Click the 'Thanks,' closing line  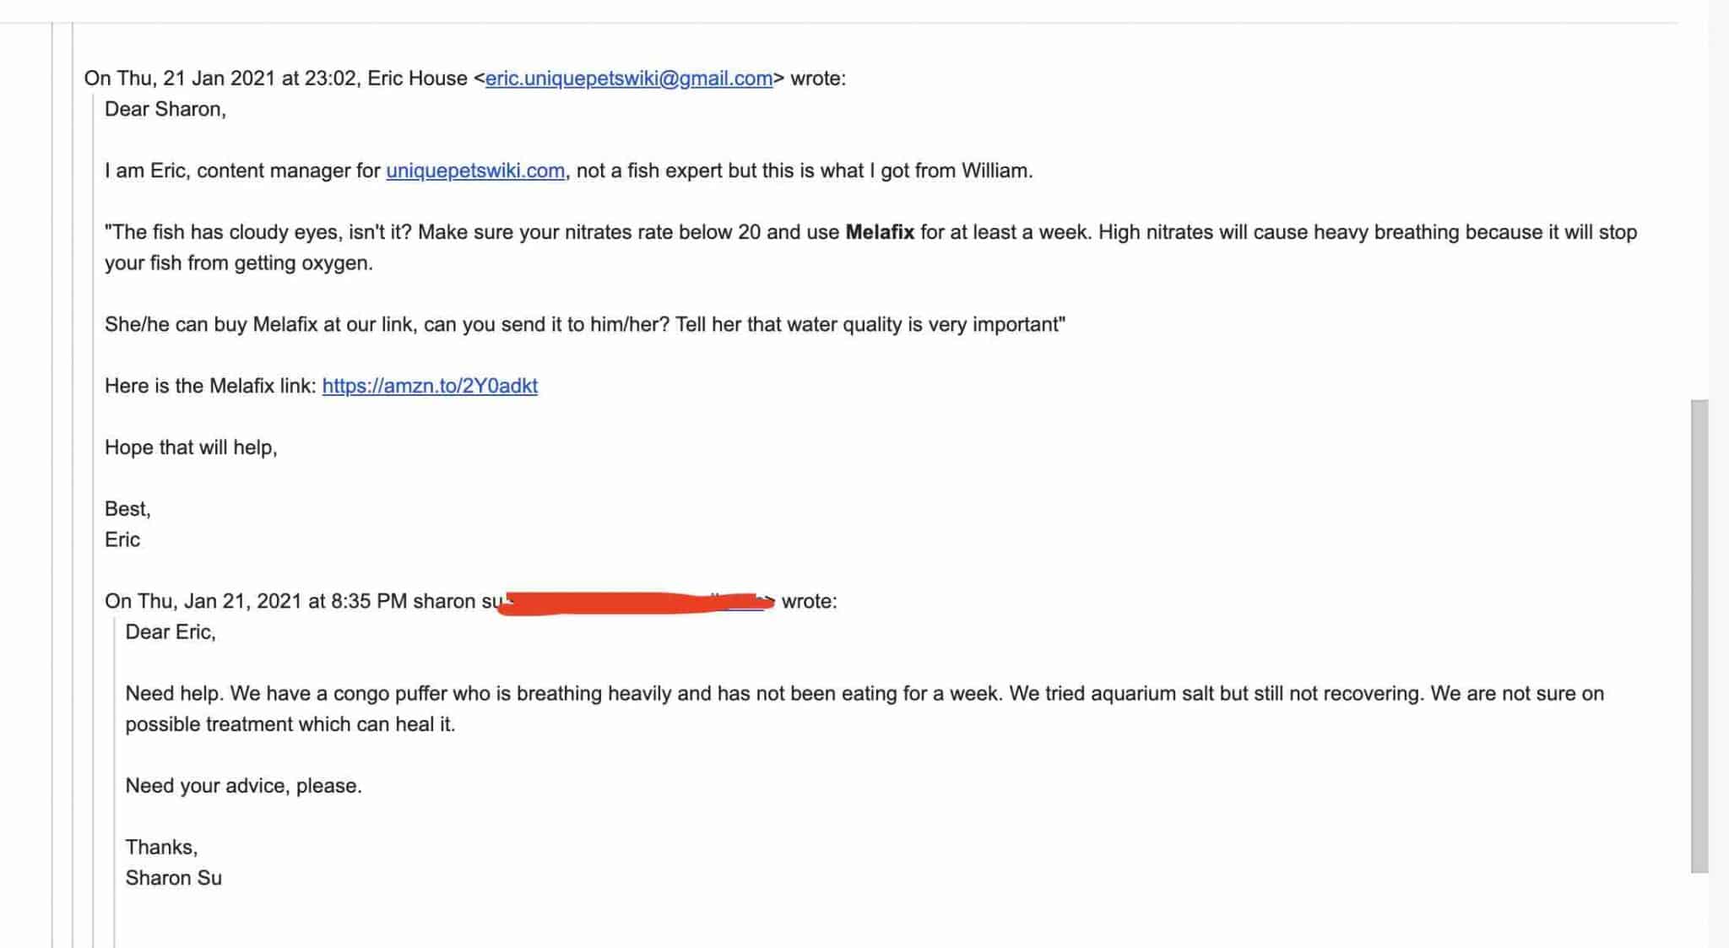click(161, 847)
